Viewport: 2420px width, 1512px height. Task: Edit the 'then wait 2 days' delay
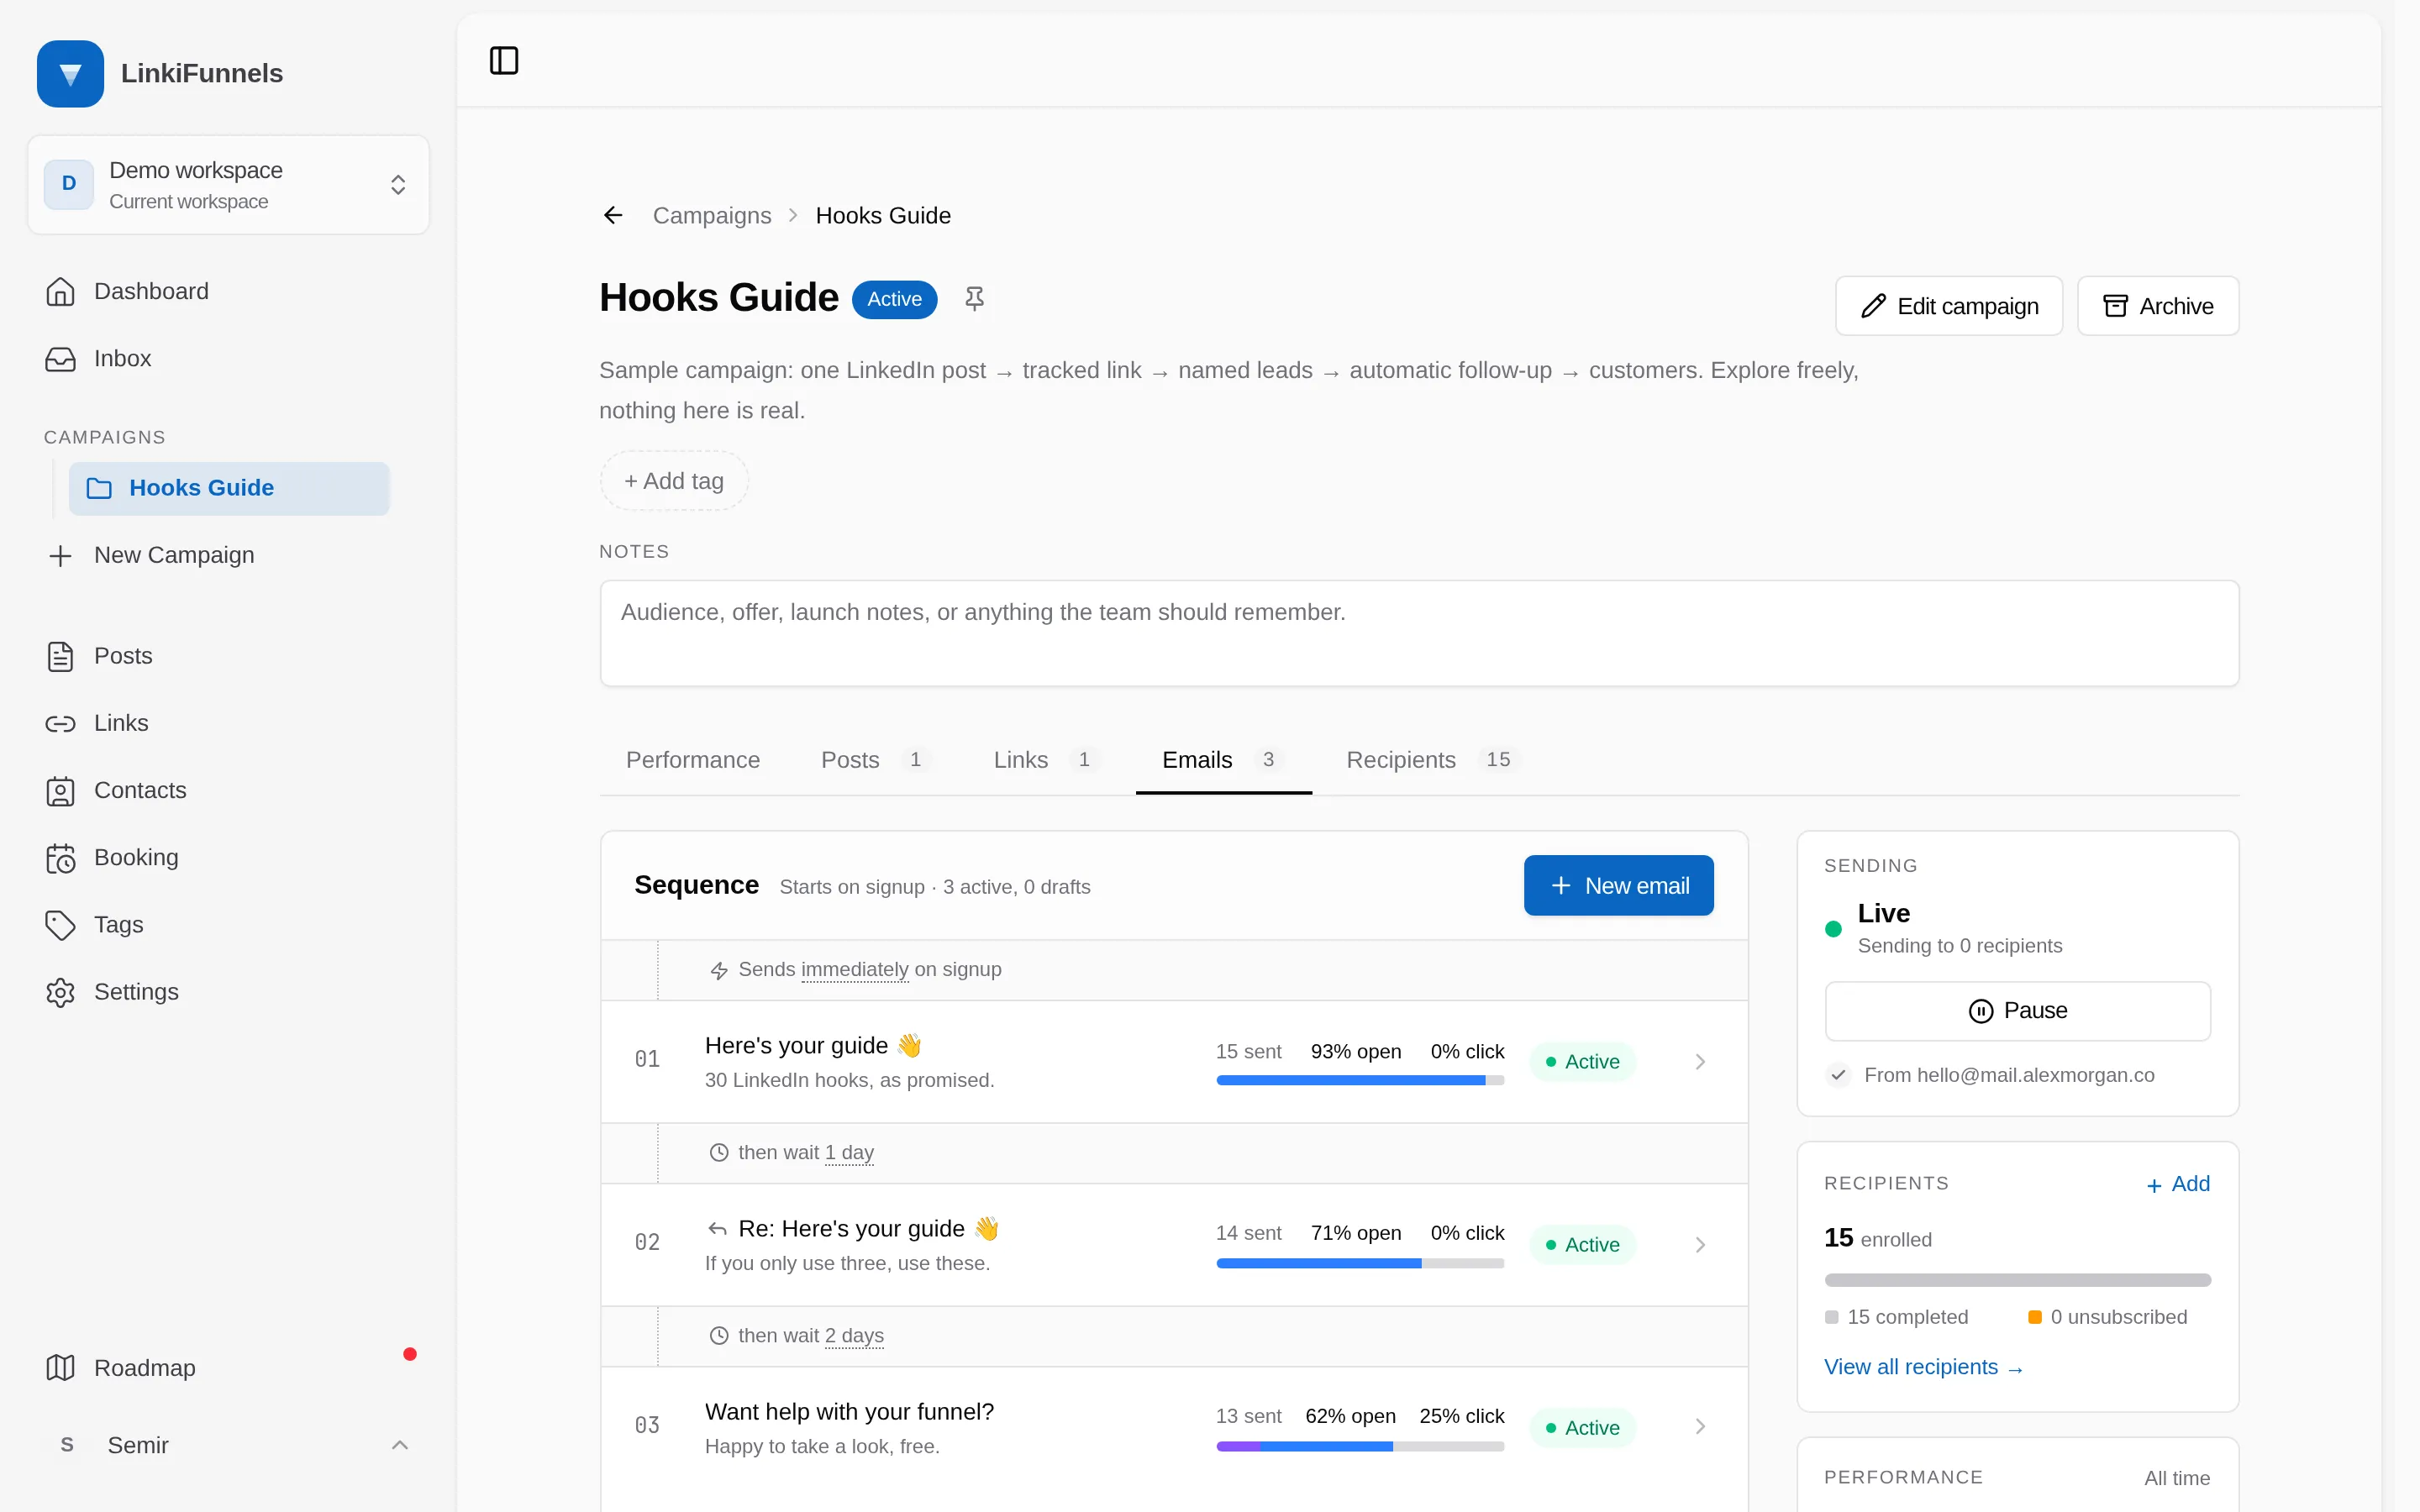[854, 1335]
